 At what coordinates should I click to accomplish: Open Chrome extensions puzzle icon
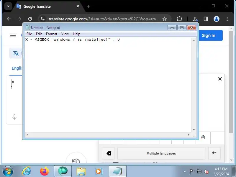(x=179, y=19)
